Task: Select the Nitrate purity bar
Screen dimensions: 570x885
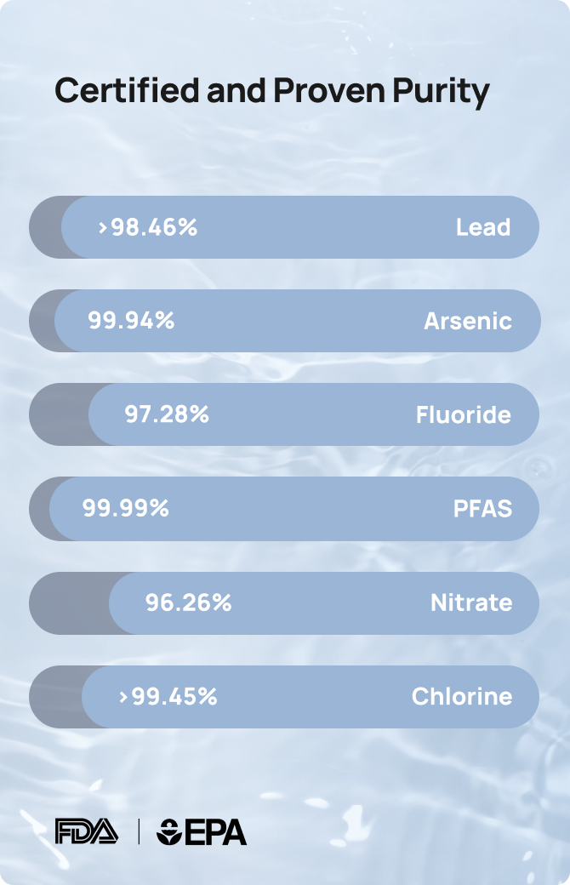Action: click(284, 602)
